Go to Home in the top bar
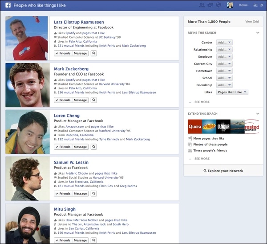This screenshot has height=244, width=267. (243, 5)
